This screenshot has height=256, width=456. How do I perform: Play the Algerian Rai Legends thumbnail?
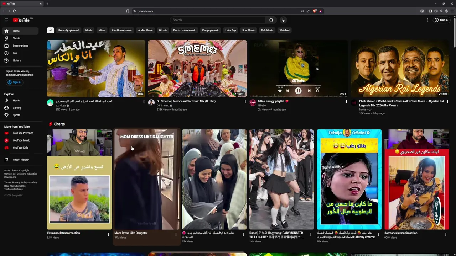click(x=400, y=68)
